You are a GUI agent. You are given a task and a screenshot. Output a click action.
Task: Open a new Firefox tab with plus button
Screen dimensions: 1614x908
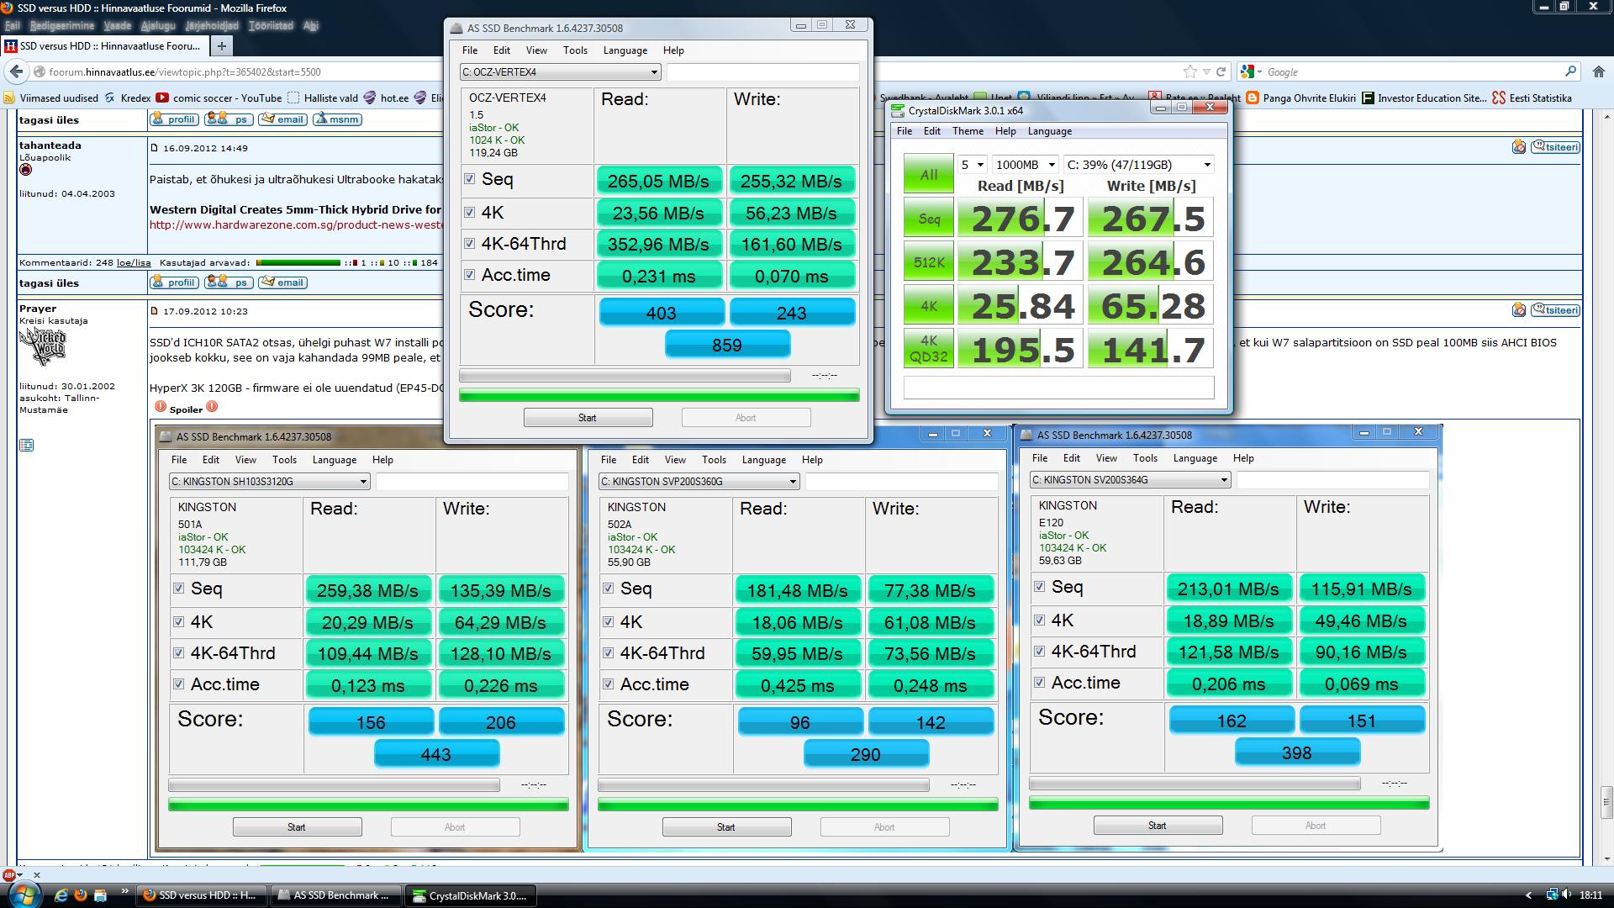[x=221, y=46]
